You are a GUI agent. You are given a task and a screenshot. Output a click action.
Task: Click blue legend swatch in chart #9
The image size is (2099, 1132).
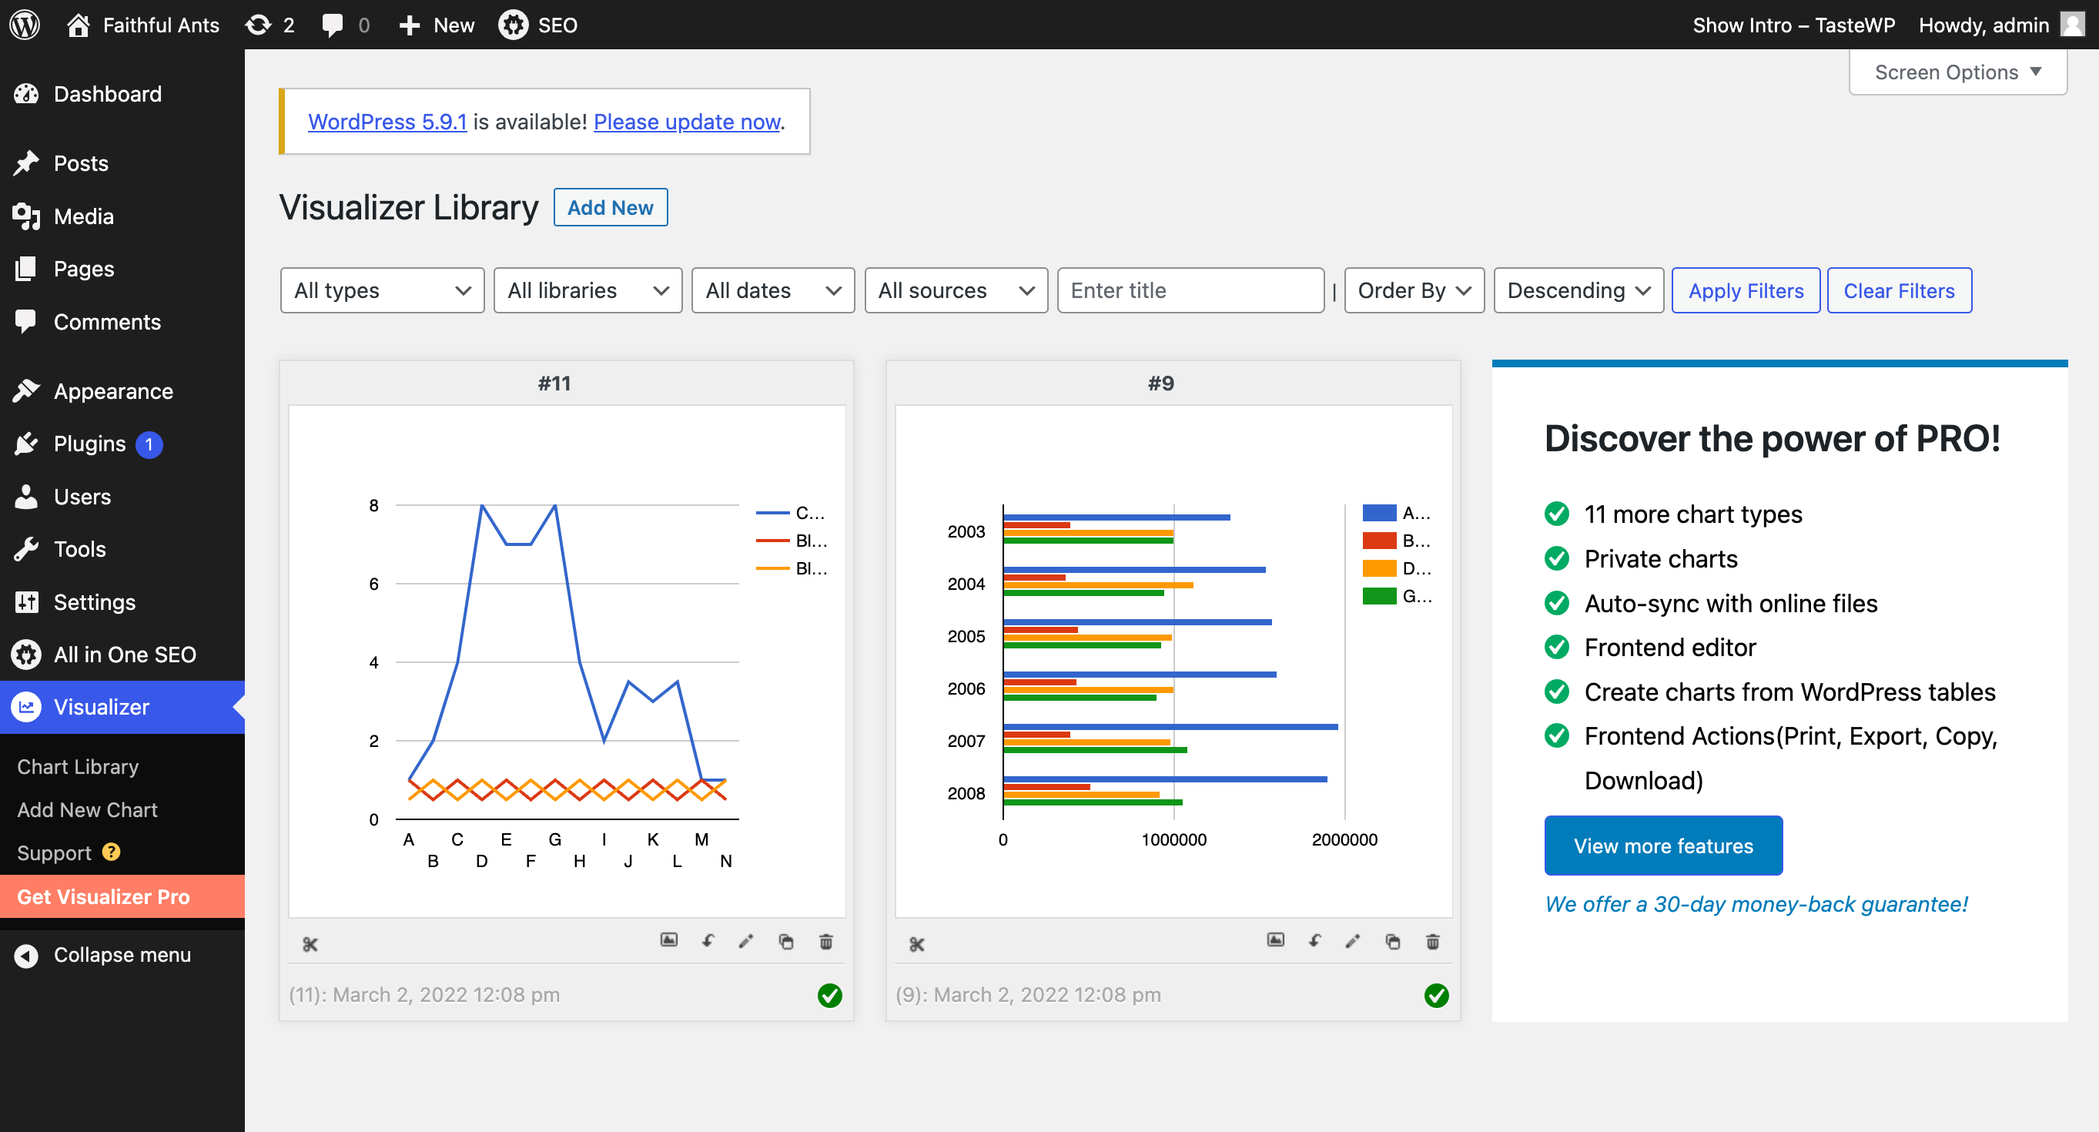click(1379, 513)
